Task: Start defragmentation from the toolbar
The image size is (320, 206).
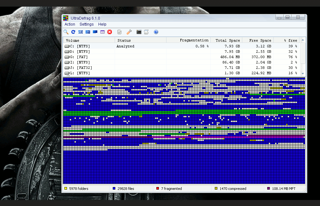Action: tap(81, 32)
